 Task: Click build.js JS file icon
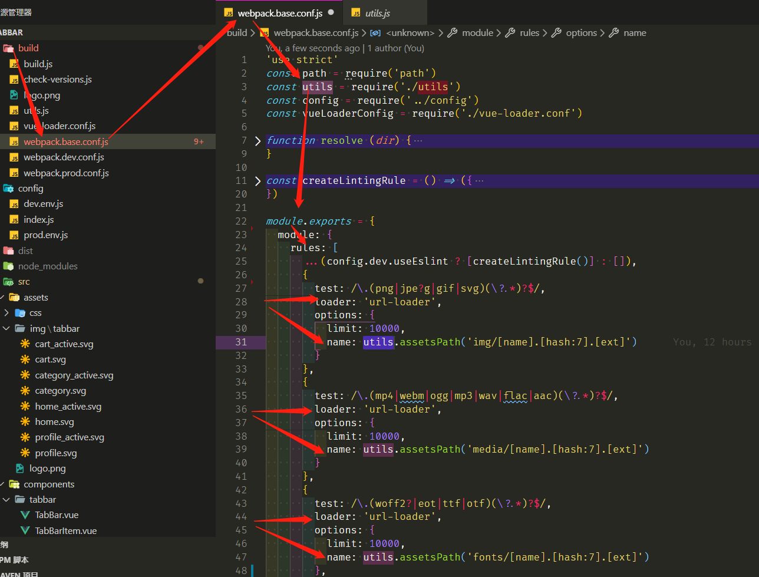coord(14,64)
